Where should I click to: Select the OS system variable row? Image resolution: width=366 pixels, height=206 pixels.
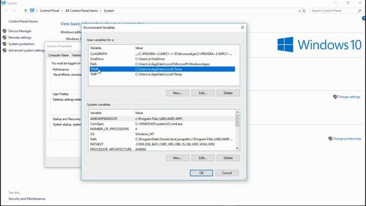point(162,134)
